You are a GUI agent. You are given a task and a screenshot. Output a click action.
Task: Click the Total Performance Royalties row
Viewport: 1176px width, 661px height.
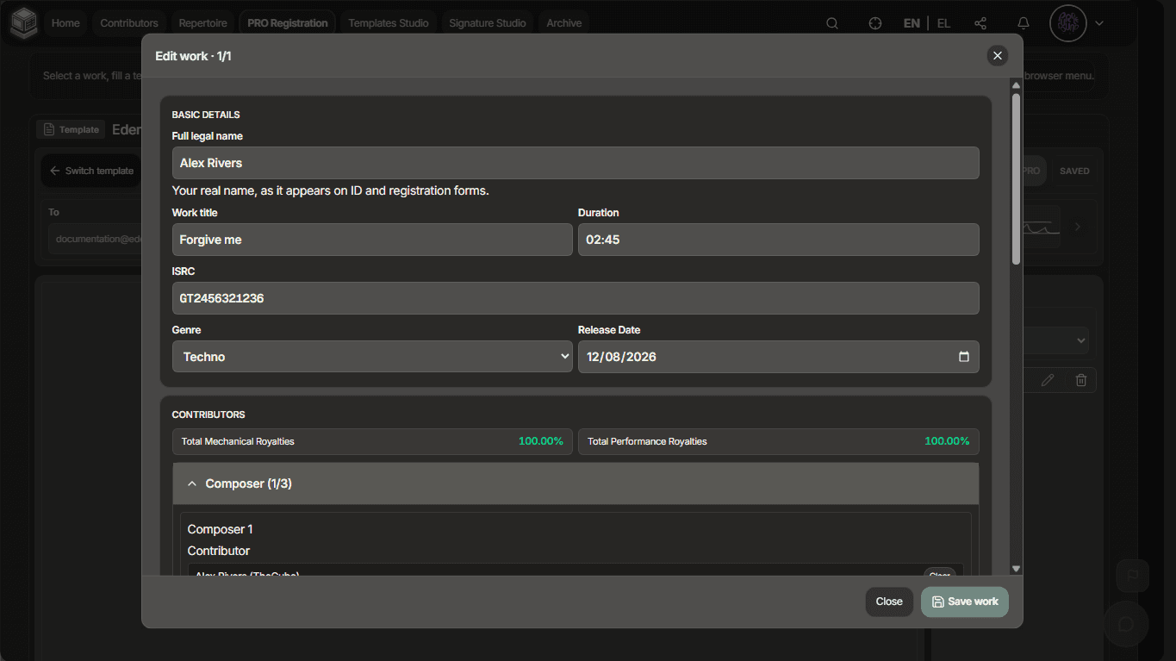coord(778,441)
